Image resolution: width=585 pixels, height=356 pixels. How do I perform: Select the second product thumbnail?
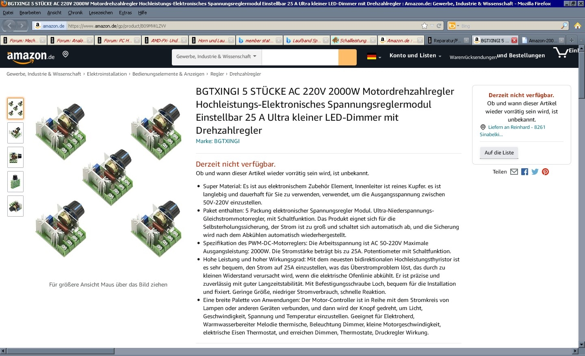[x=15, y=133]
